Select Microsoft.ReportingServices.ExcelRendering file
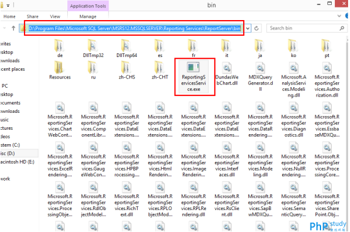 [60, 159]
